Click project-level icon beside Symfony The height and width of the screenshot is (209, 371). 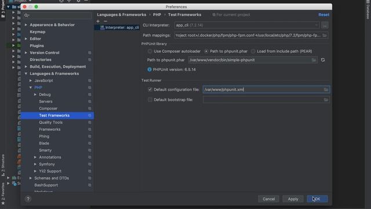coord(90,164)
